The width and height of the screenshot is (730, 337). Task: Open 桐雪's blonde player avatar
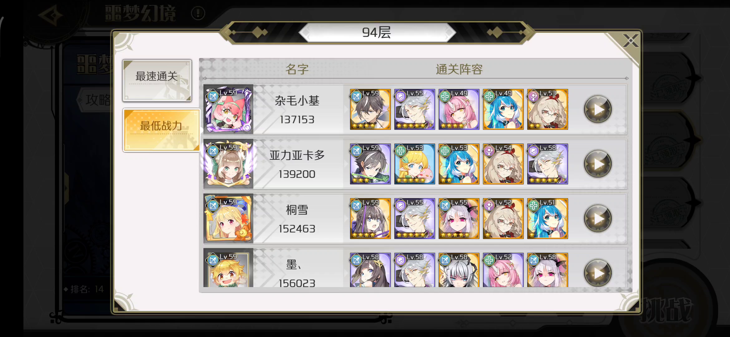[228, 218]
